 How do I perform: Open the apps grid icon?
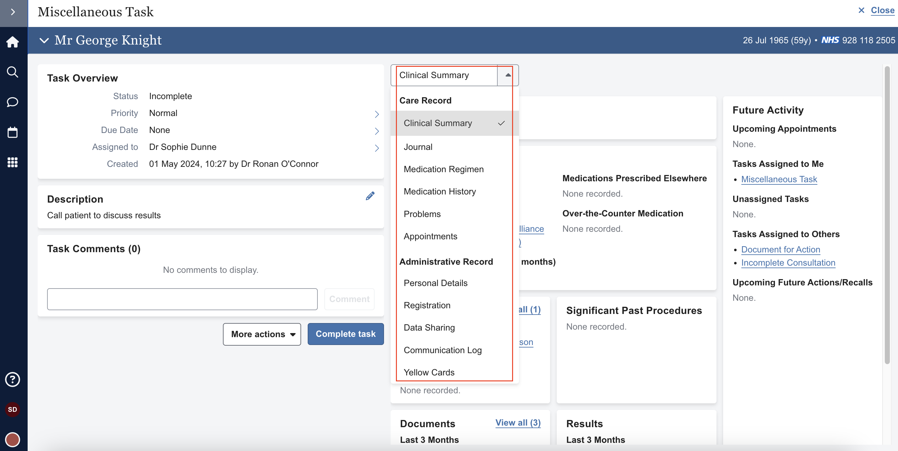[x=13, y=162]
